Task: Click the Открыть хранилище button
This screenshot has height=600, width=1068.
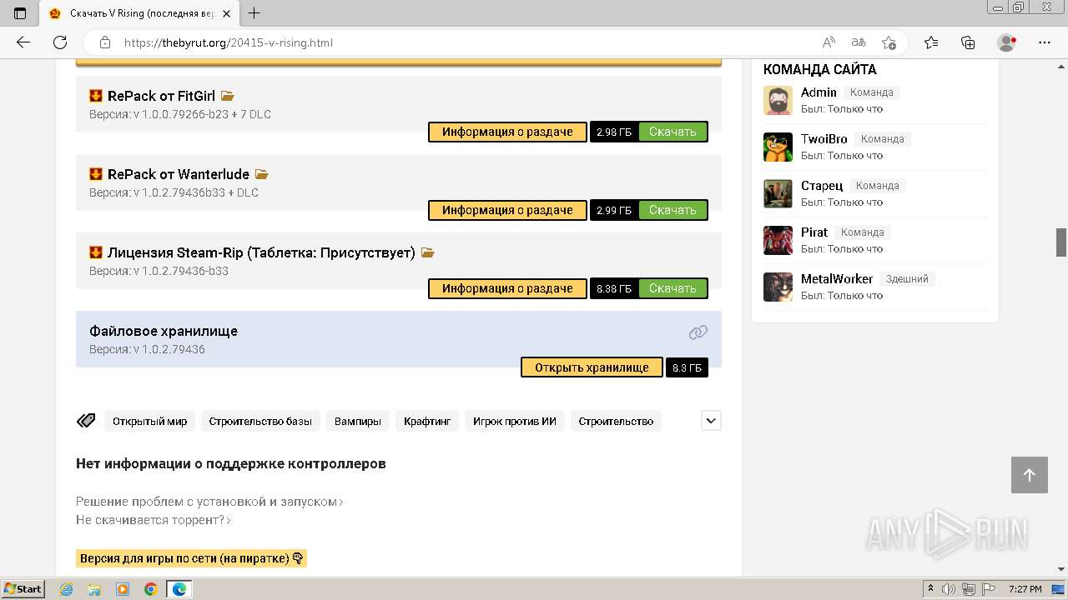Action: click(592, 367)
